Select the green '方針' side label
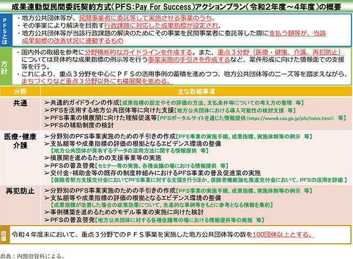 [x=5, y=66]
